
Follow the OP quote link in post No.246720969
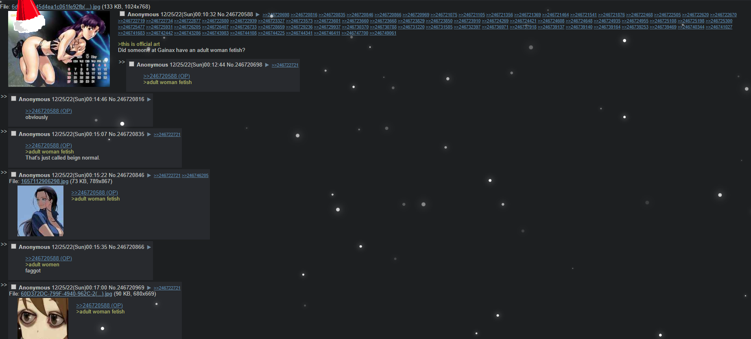click(99, 305)
